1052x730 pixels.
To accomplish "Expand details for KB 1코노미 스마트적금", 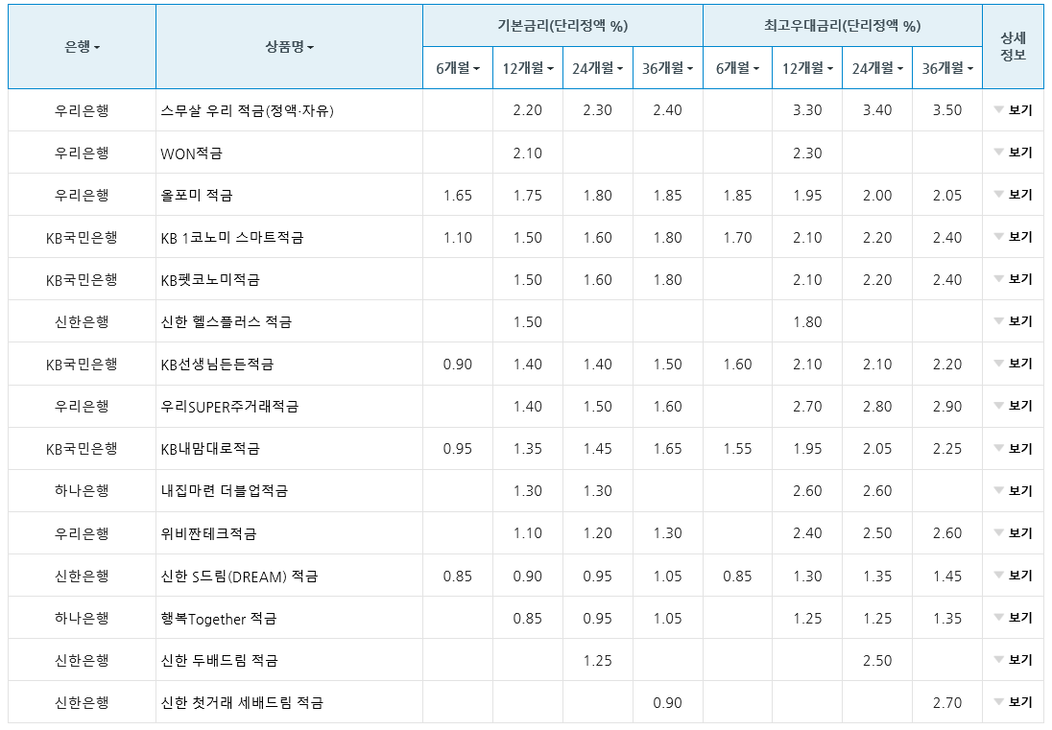I will (x=1013, y=237).
